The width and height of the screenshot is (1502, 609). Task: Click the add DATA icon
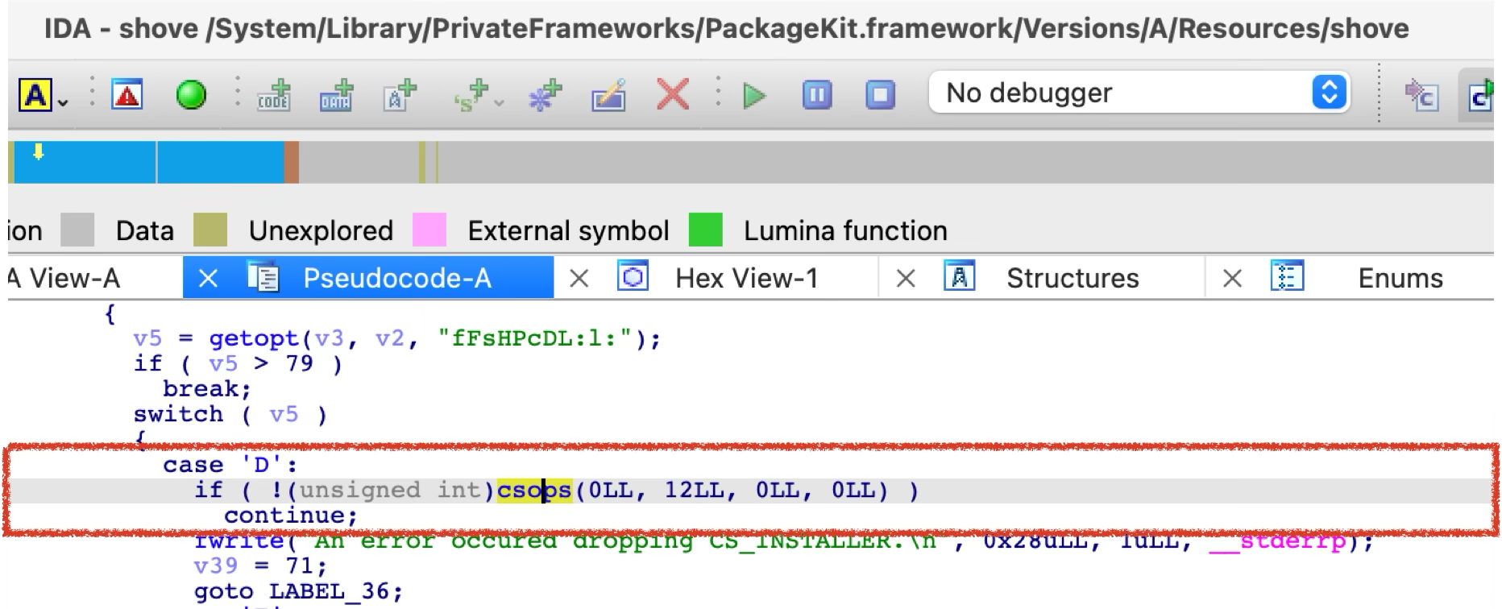click(336, 95)
